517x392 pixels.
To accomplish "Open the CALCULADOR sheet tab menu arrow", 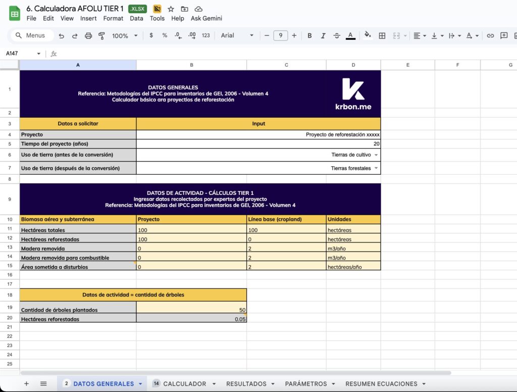I will pos(214,383).
